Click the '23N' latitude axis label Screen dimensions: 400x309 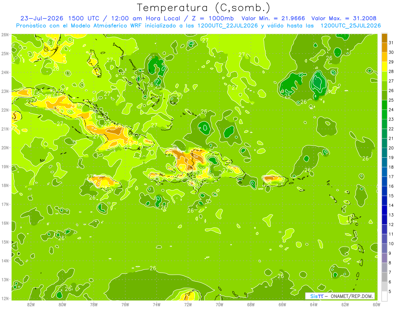coord(5,91)
